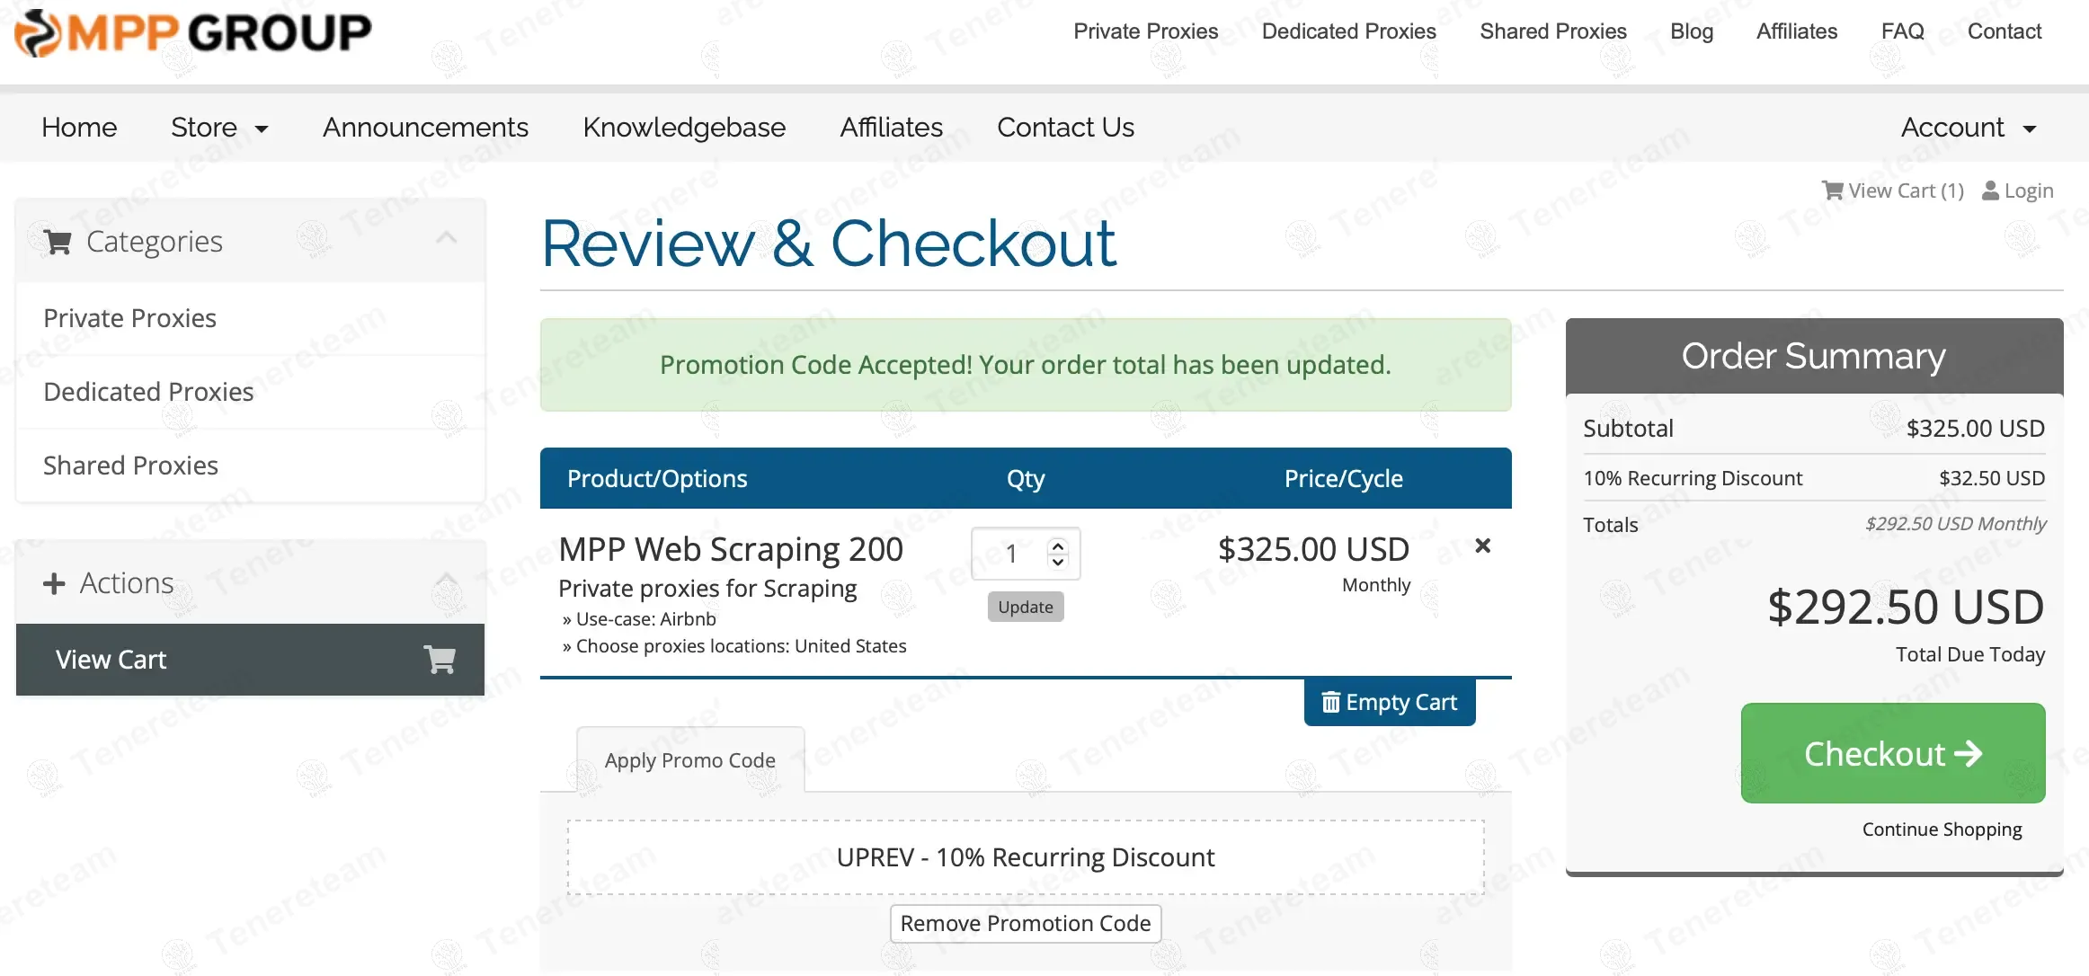Image resolution: width=2089 pixels, height=976 pixels.
Task: Click the $292.50 USD Monthly totals value
Action: pos(1955,524)
